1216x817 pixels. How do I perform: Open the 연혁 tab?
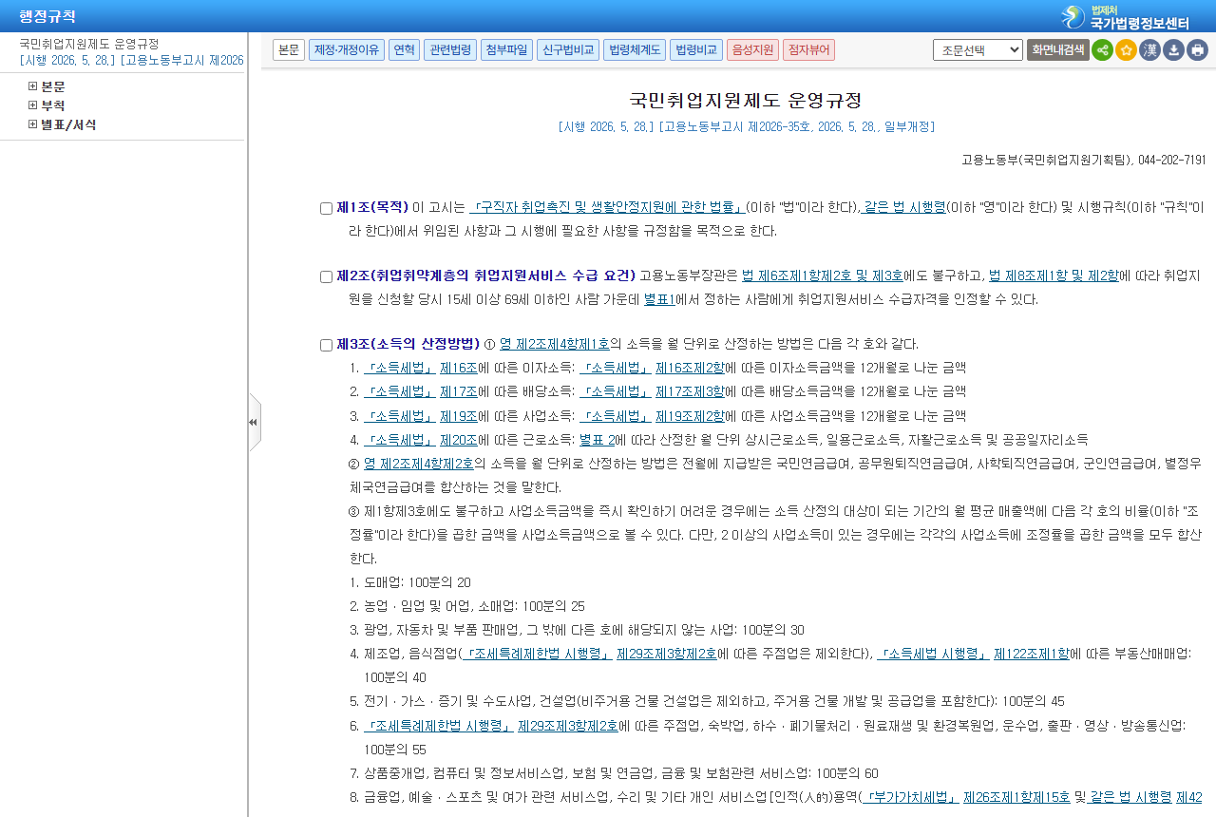(x=404, y=49)
